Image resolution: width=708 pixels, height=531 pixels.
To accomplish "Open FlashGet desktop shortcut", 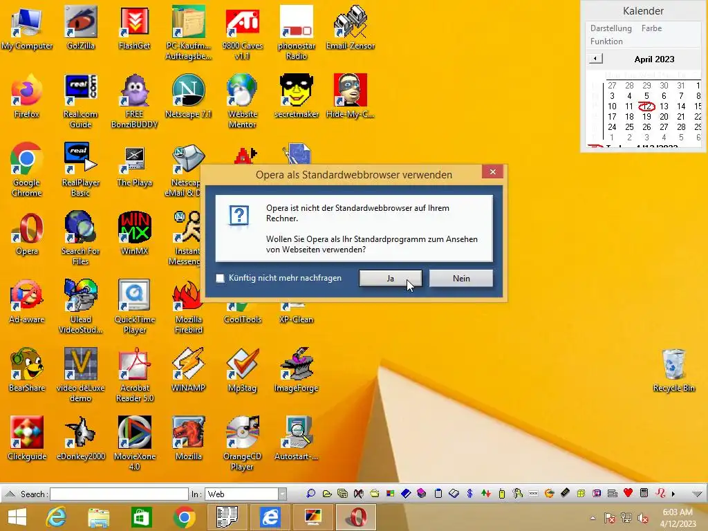I will click(135, 28).
